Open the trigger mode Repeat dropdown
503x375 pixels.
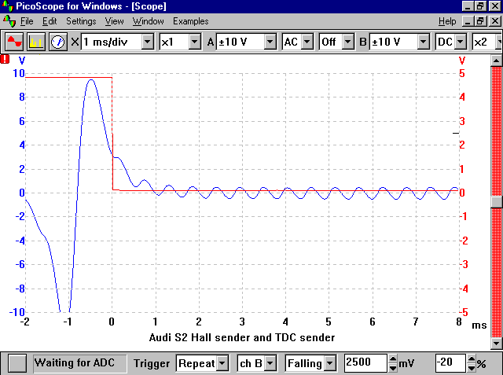point(222,363)
